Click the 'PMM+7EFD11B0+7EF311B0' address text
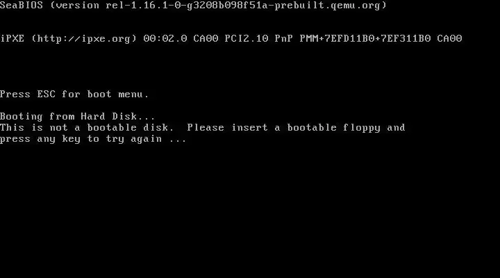Screen dimensions: 500x278 (x=365, y=39)
